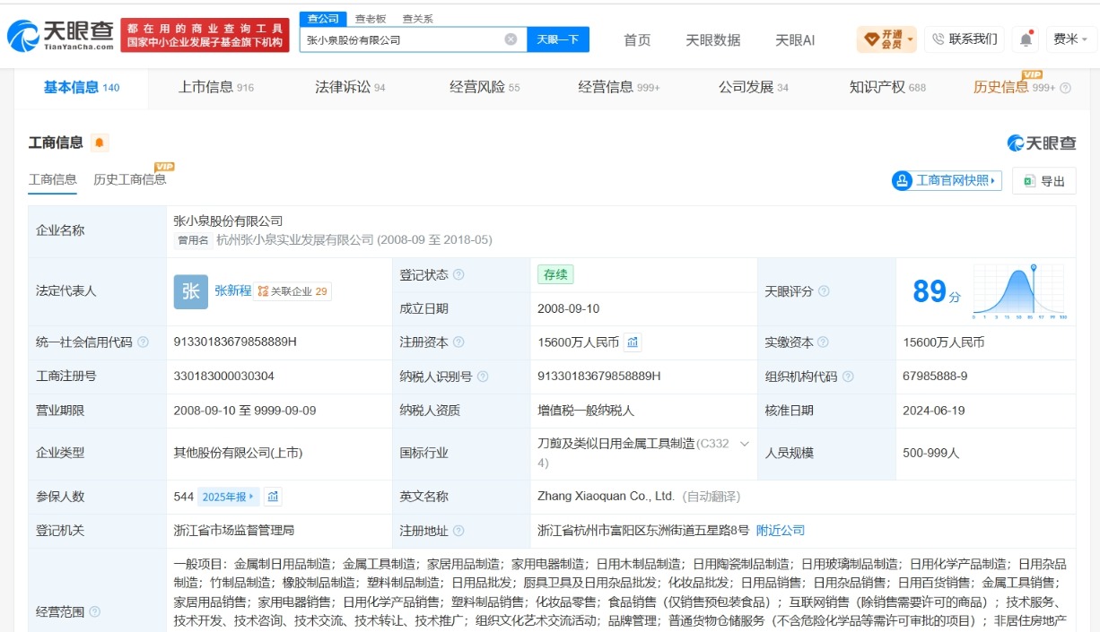Screen dimensions: 1100x632
Task: Open the 关联企业 29 badge
Action: [292, 291]
